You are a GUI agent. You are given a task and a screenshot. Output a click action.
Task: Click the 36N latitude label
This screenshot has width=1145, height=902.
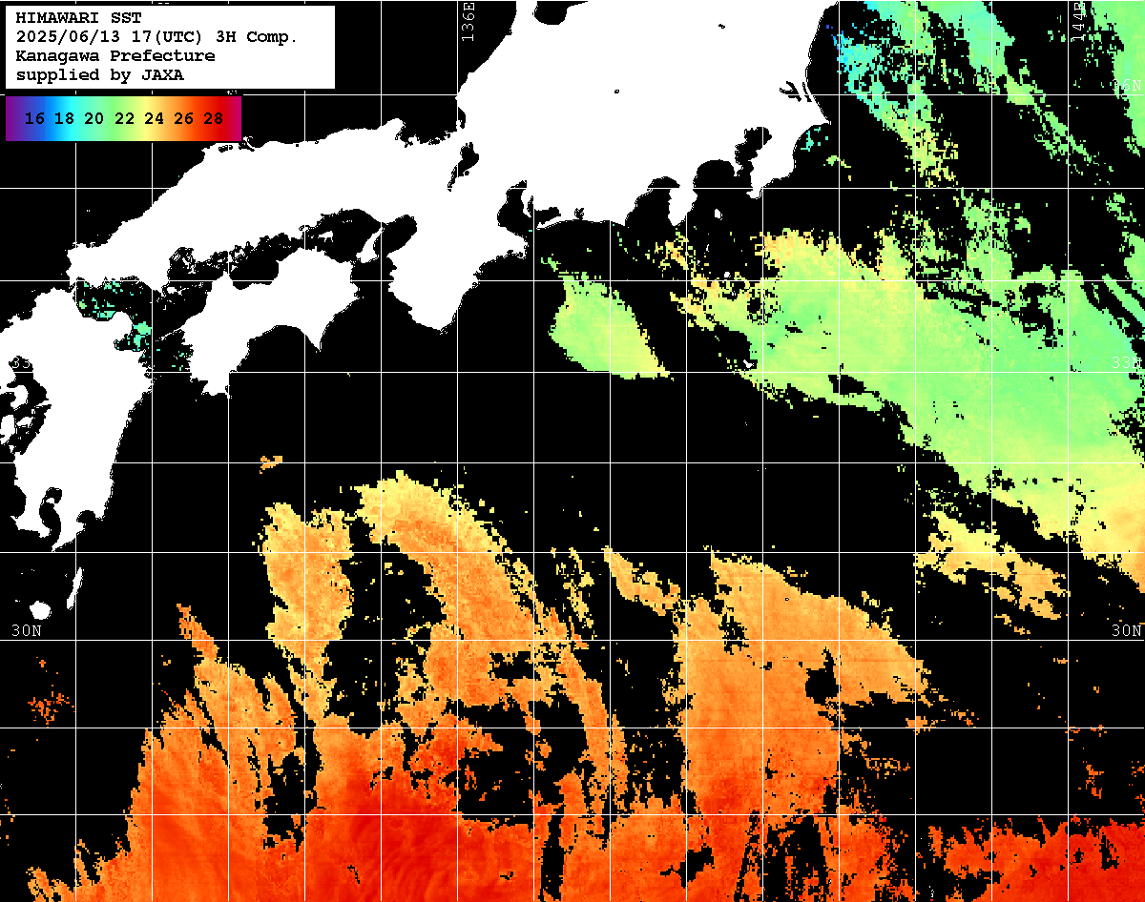(1127, 85)
